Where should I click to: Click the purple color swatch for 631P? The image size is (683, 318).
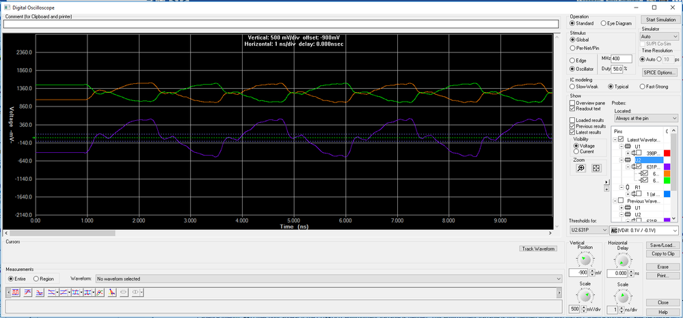tap(668, 167)
